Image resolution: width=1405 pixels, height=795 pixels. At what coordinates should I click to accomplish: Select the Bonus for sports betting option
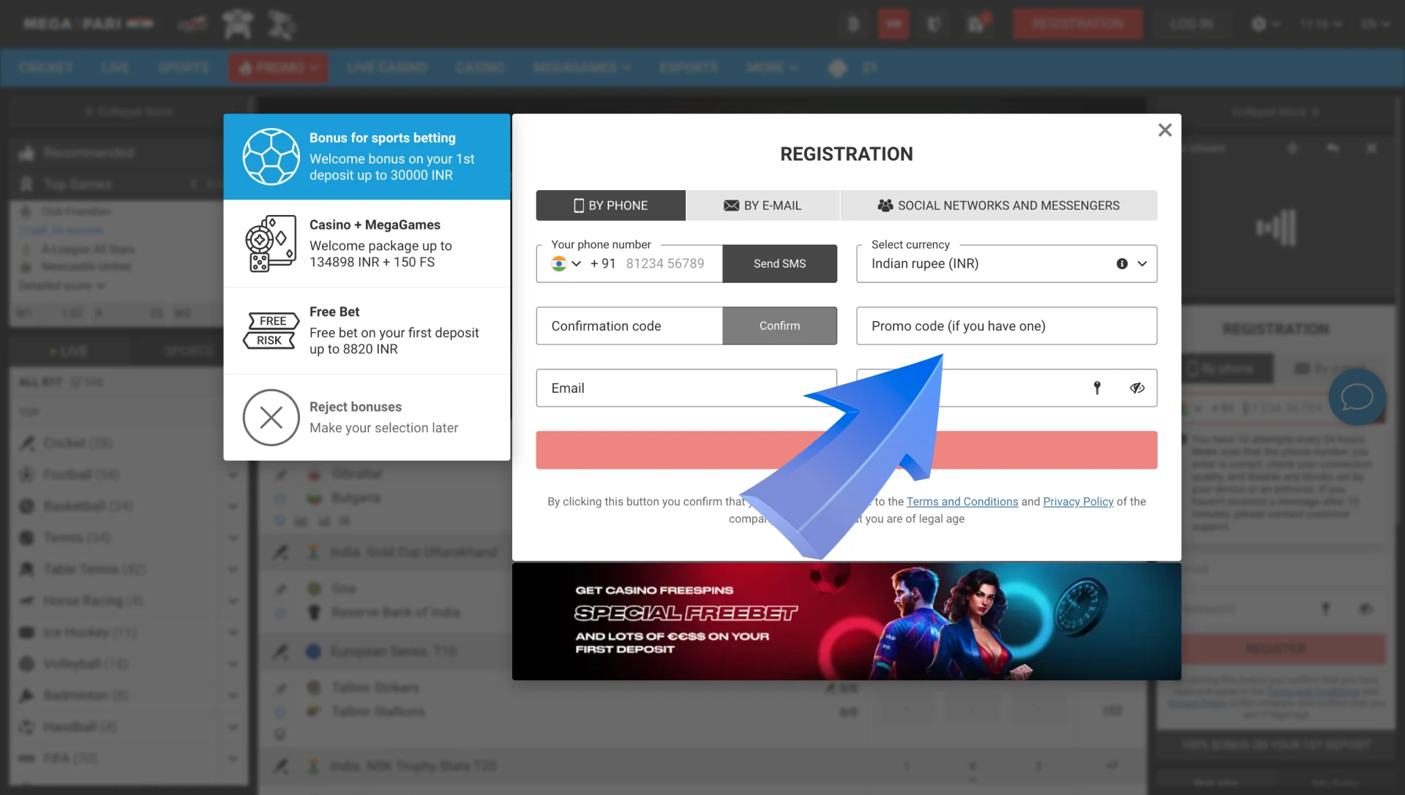click(367, 157)
